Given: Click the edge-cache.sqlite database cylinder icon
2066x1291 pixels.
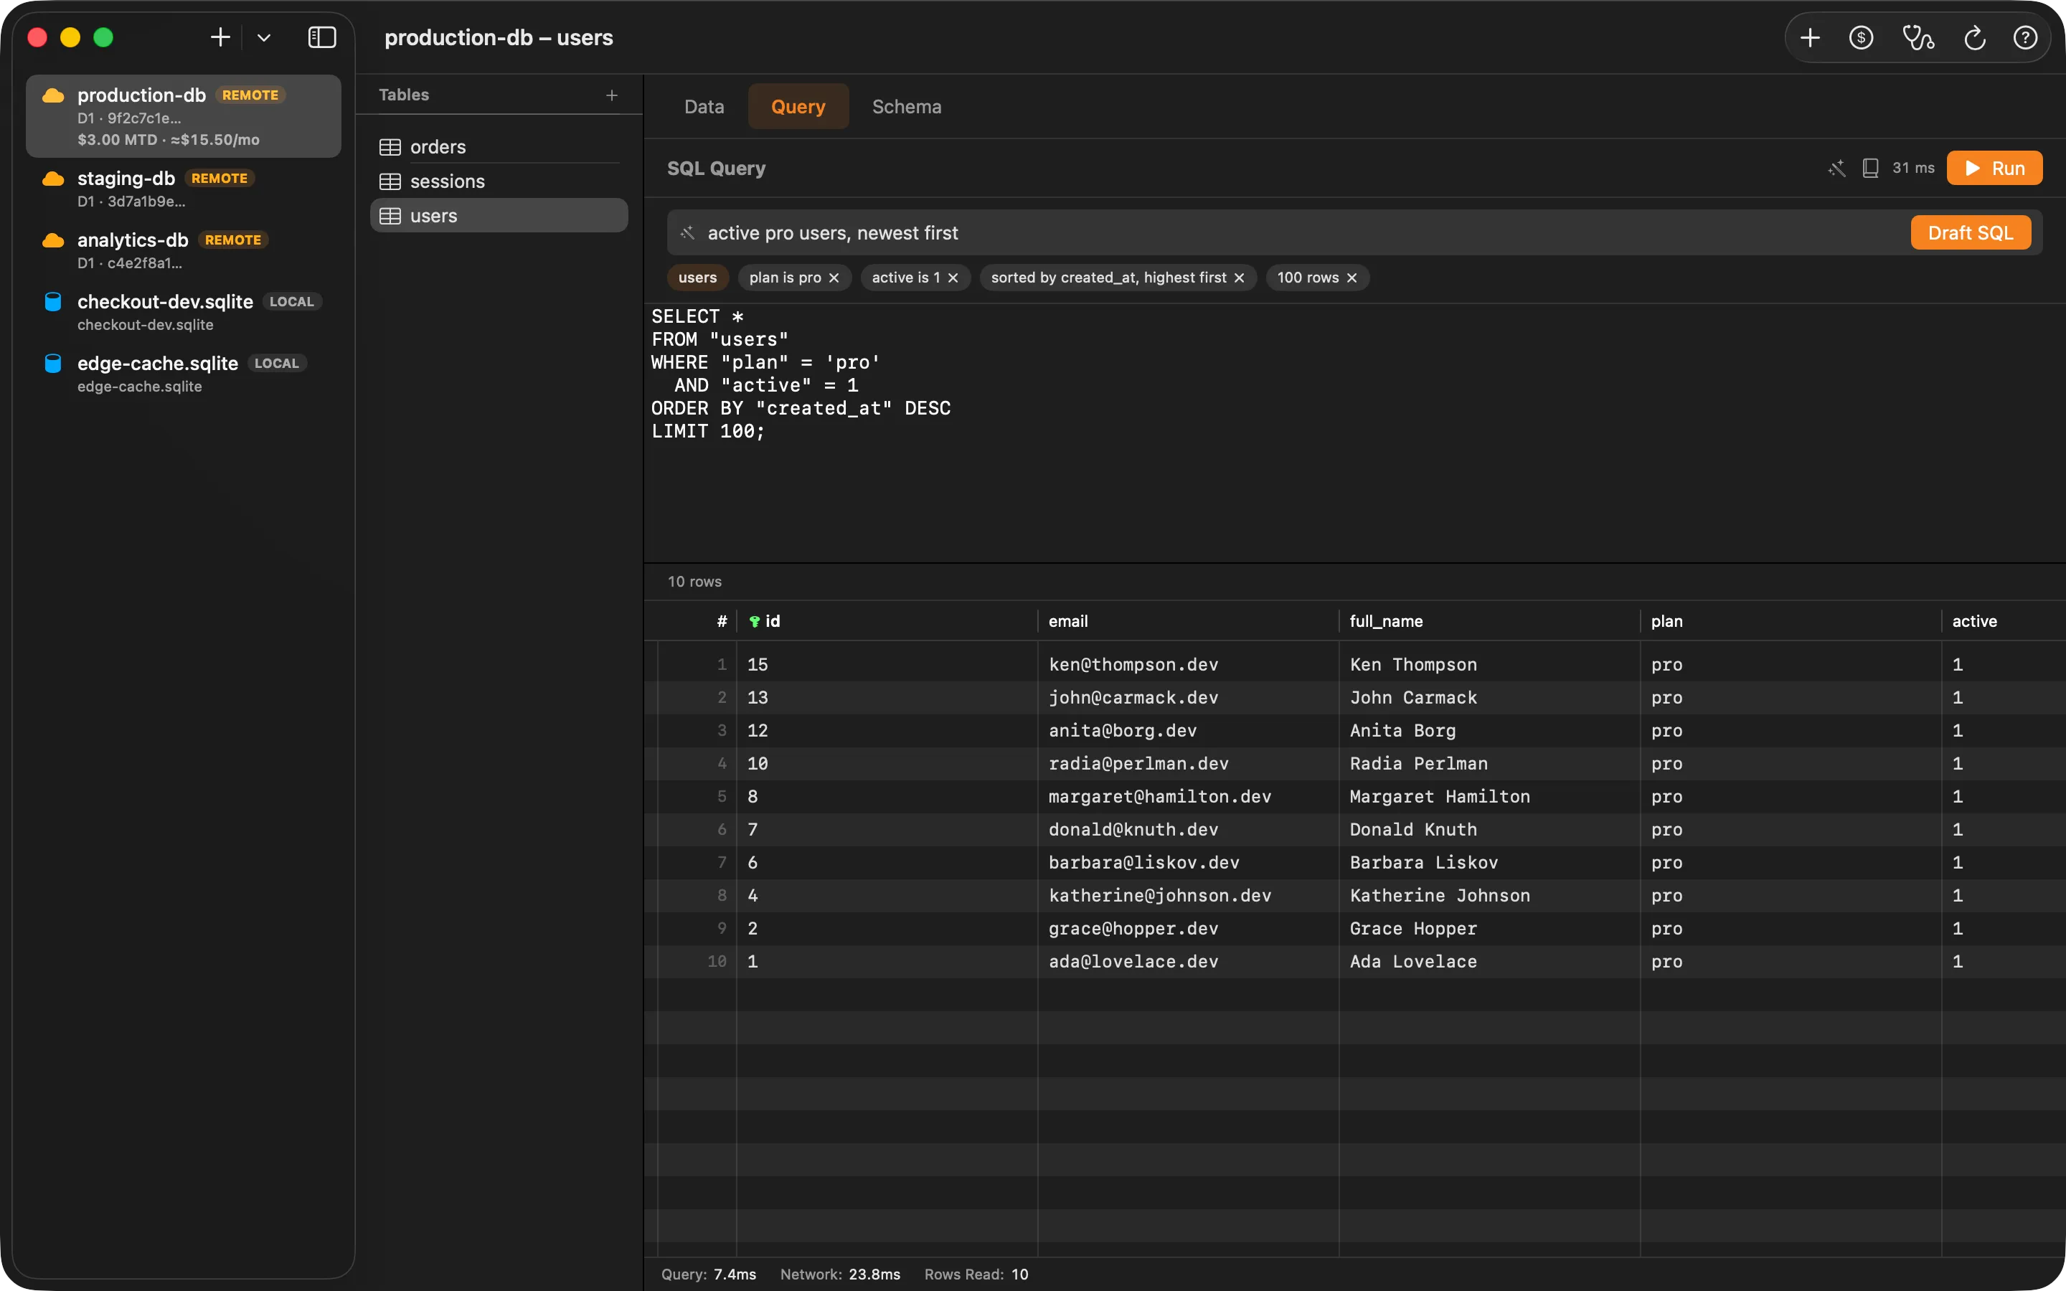Looking at the screenshot, I should click(53, 364).
